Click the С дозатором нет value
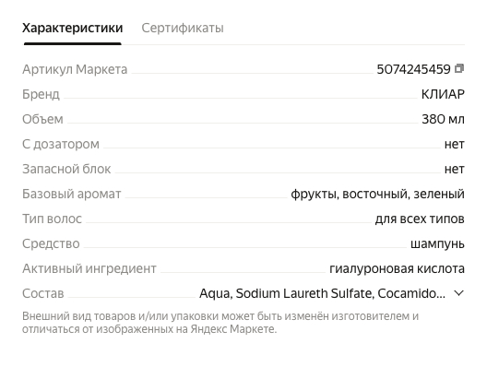Screen dimensions: 487x367 [x=455, y=145]
